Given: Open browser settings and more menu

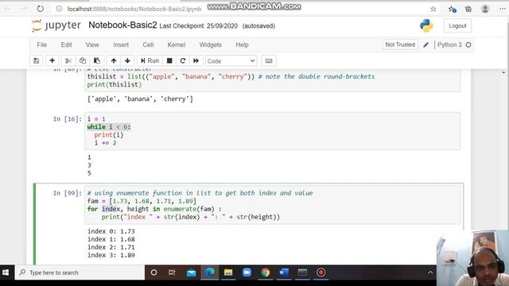Looking at the screenshot, I should coord(503,9).
